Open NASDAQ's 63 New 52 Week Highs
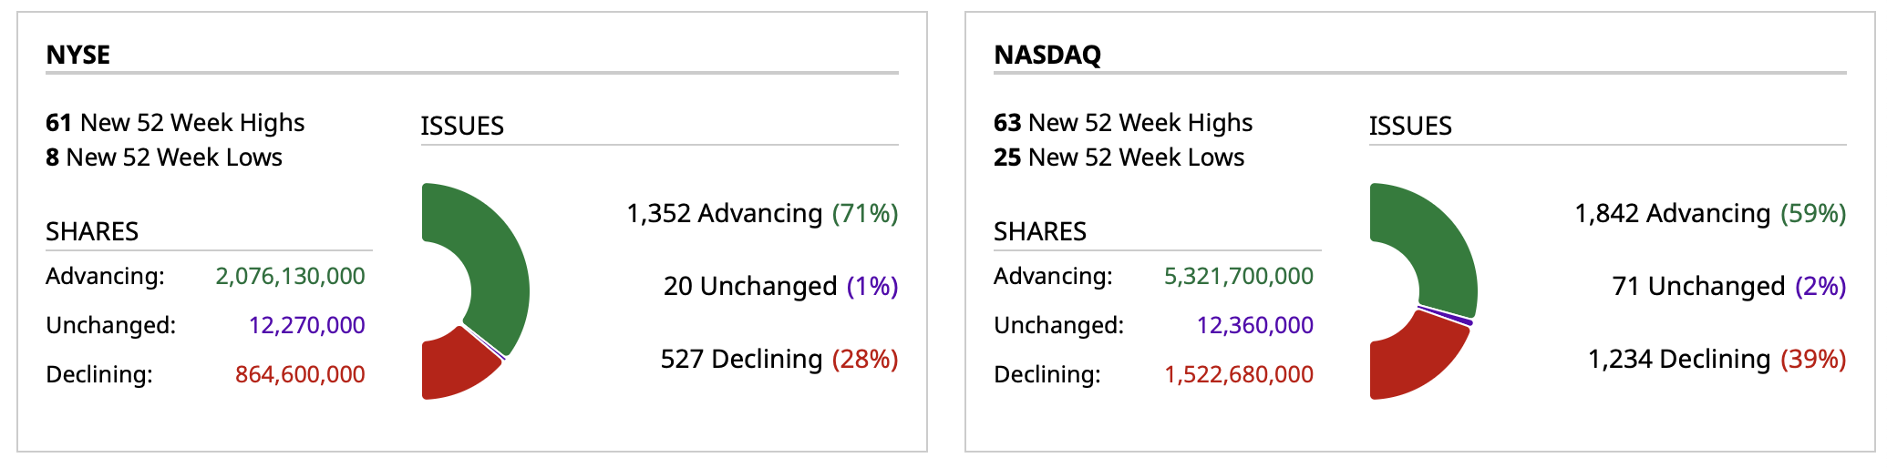This screenshot has width=1887, height=468. tap(1123, 123)
